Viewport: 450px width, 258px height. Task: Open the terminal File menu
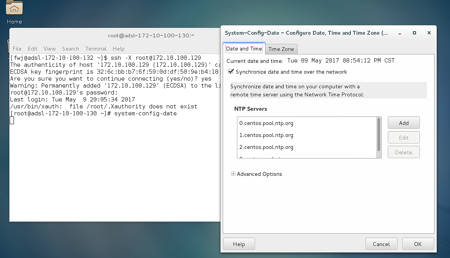(17, 49)
